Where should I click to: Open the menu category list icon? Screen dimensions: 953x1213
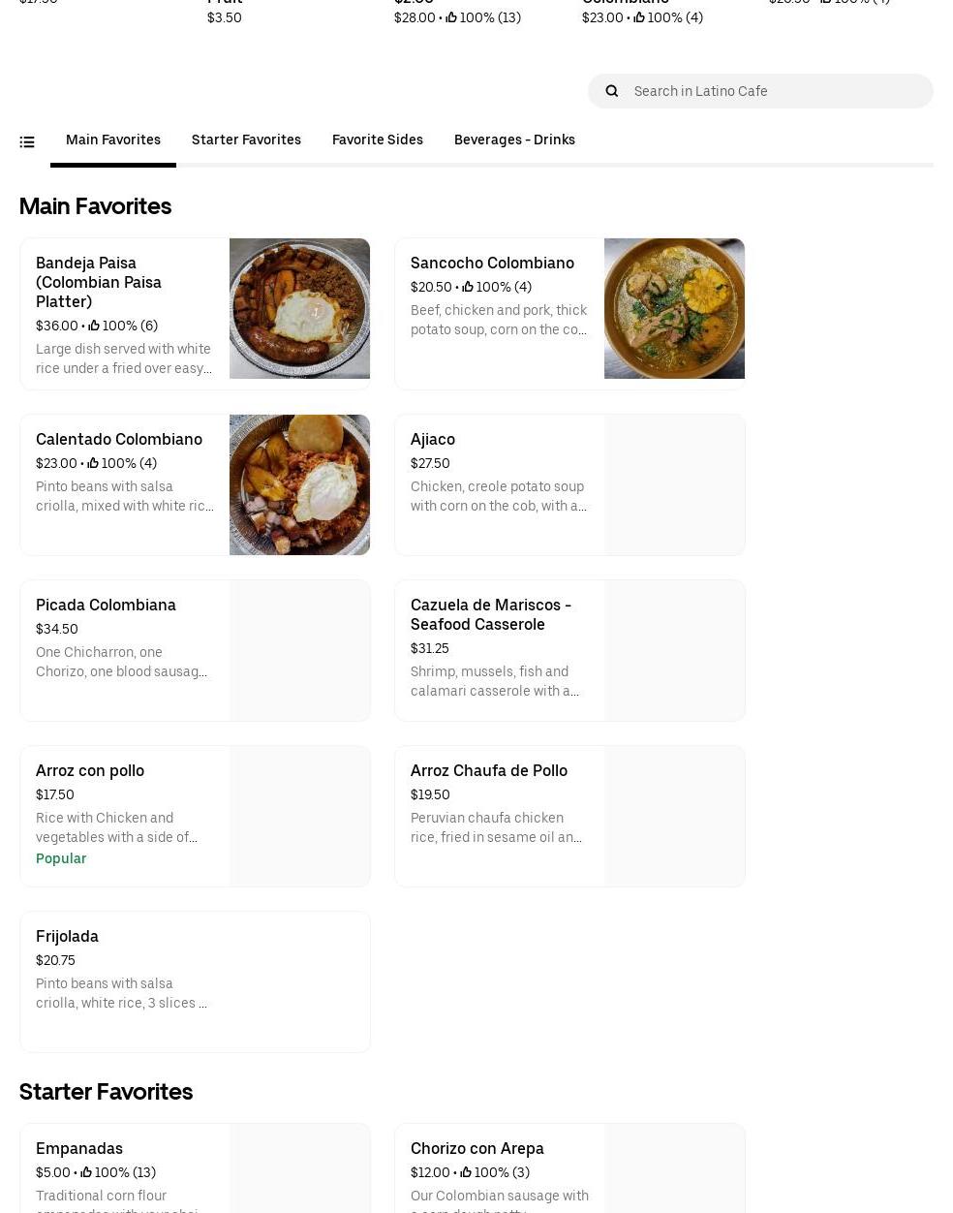click(x=27, y=142)
